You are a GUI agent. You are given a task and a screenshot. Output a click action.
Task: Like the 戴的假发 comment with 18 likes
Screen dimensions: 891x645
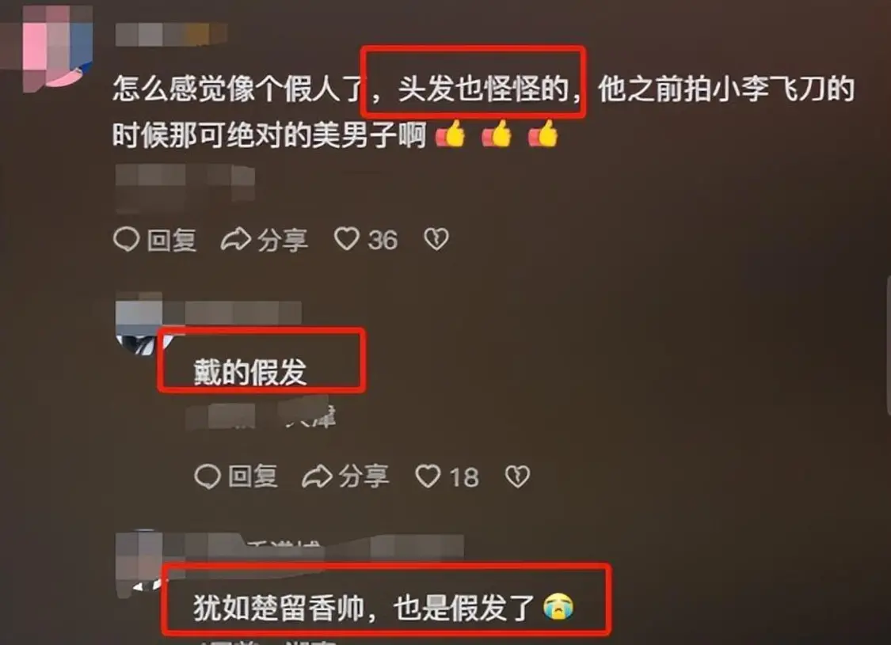[428, 476]
